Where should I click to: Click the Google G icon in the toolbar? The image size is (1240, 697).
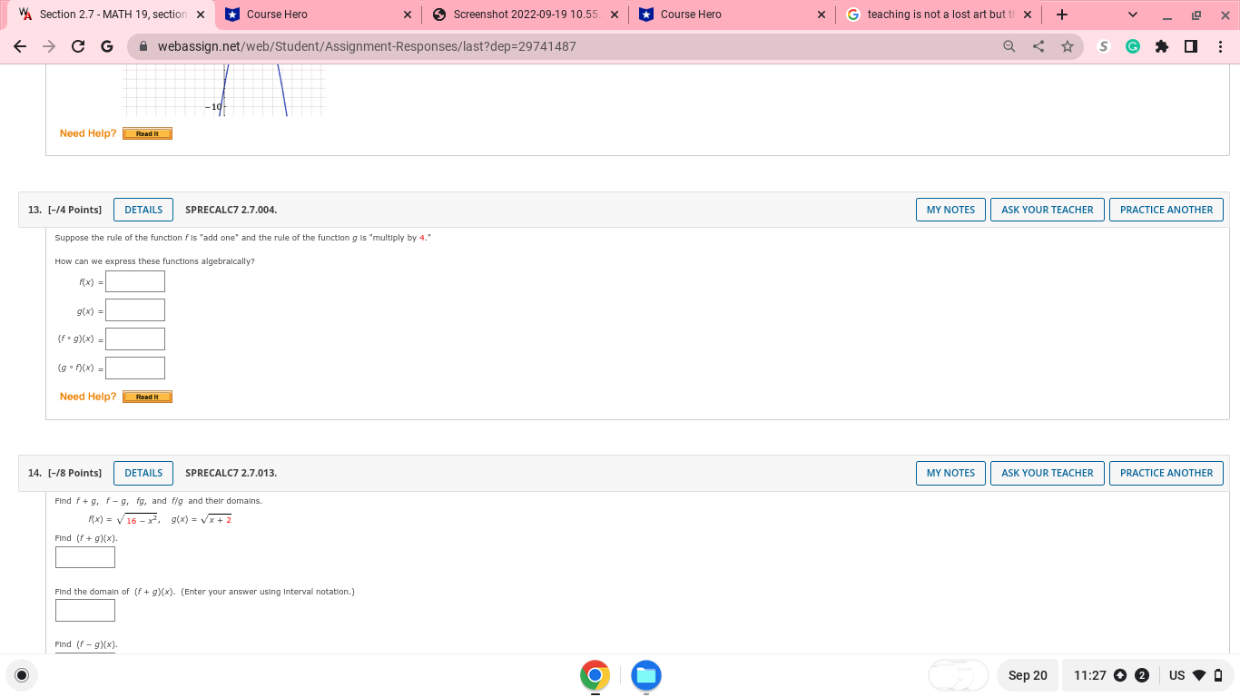point(108,45)
